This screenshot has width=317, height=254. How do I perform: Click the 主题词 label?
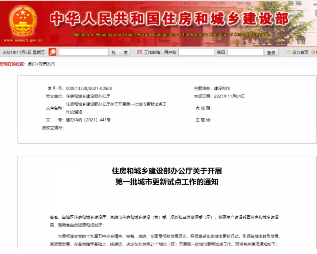coord(204,120)
